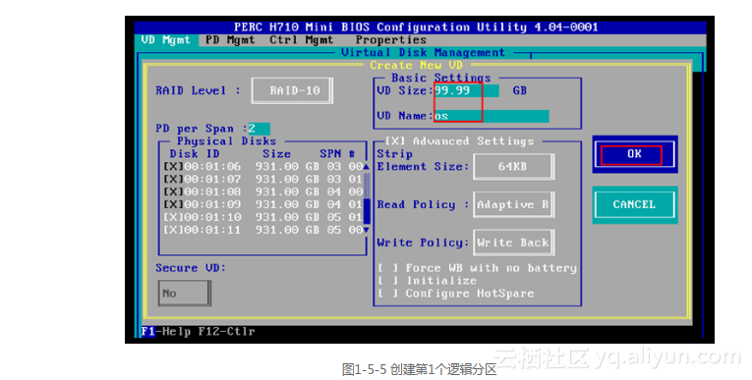Viewport: 752px width, 380px height.
Task: Click the physical disks scrollbar thumb
Action: click(367, 211)
